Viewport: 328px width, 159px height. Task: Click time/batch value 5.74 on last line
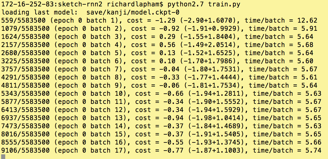point(313,151)
